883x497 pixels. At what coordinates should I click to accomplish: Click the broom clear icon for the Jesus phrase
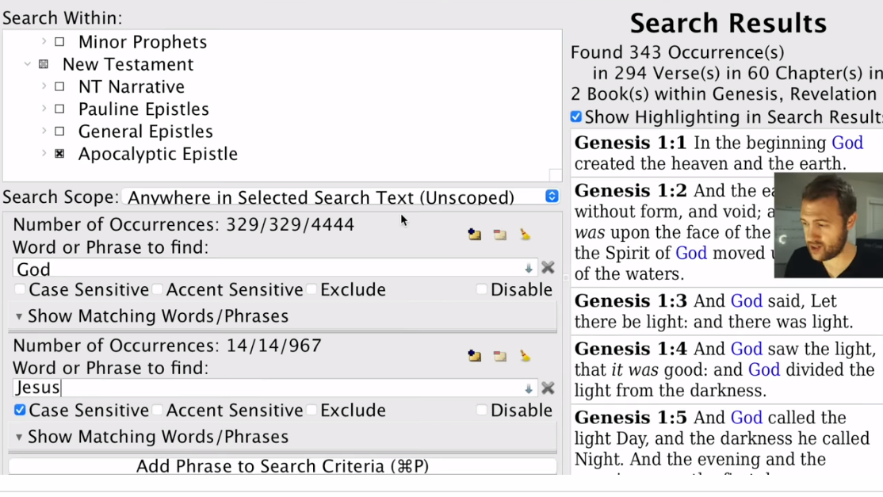[x=525, y=356]
